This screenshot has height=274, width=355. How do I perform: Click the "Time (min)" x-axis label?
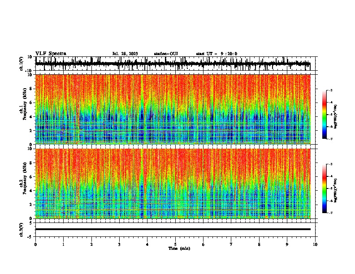pos(179,248)
